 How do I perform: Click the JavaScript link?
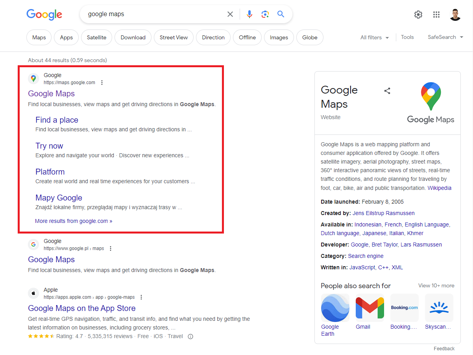(363, 267)
